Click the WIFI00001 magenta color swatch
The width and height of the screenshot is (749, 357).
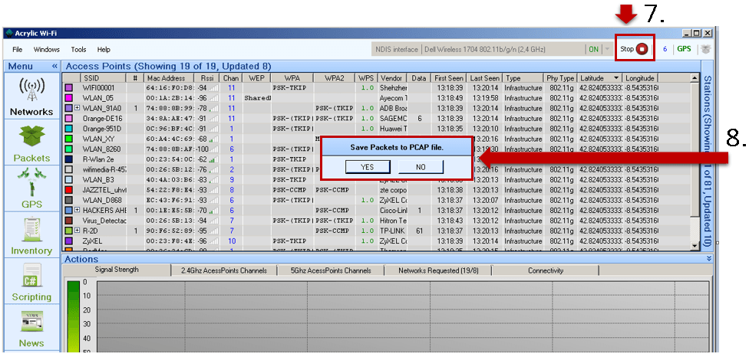coord(68,88)
